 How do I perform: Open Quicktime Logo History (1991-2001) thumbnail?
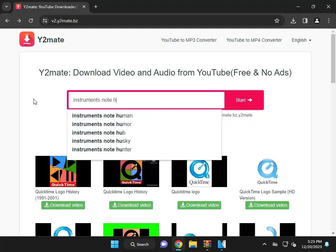[63, 173]
